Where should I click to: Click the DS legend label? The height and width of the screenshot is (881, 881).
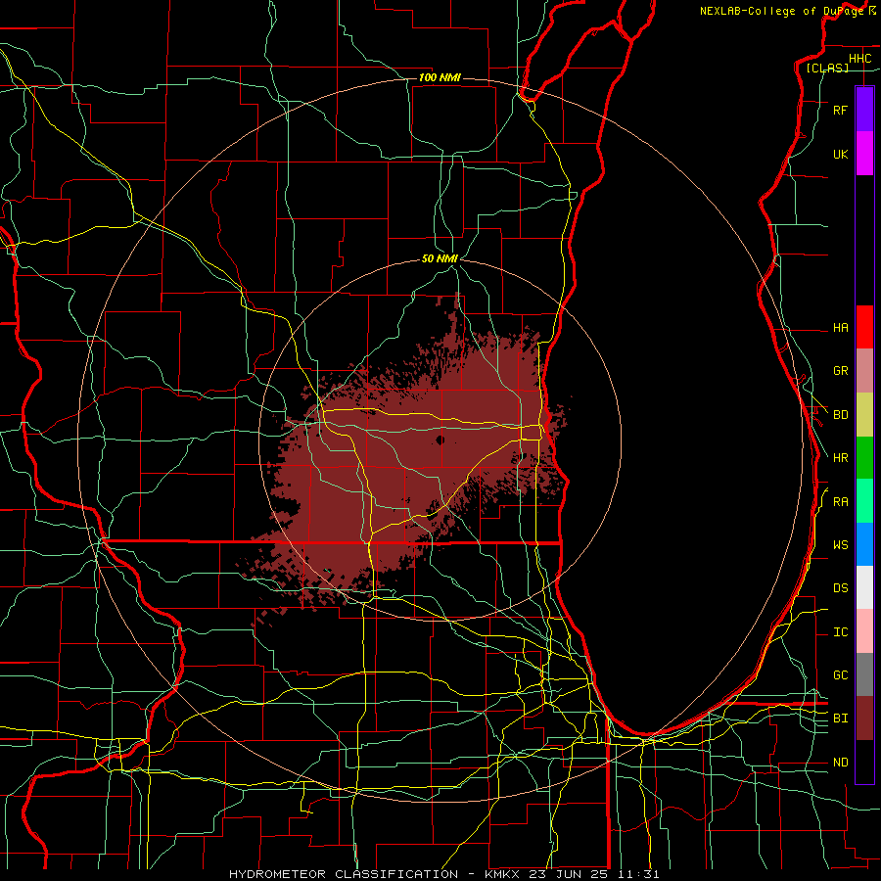coord(840,588)
